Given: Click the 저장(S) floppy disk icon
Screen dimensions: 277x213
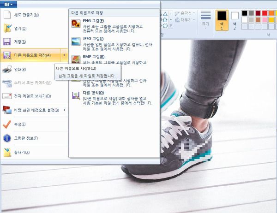Looking at the screenshot, I should click(7, 42).
